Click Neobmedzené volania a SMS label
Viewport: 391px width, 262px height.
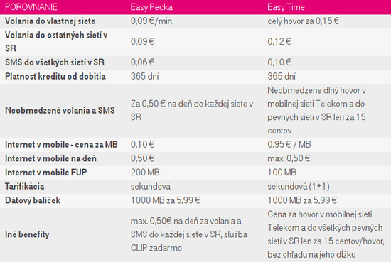[60, 110]
